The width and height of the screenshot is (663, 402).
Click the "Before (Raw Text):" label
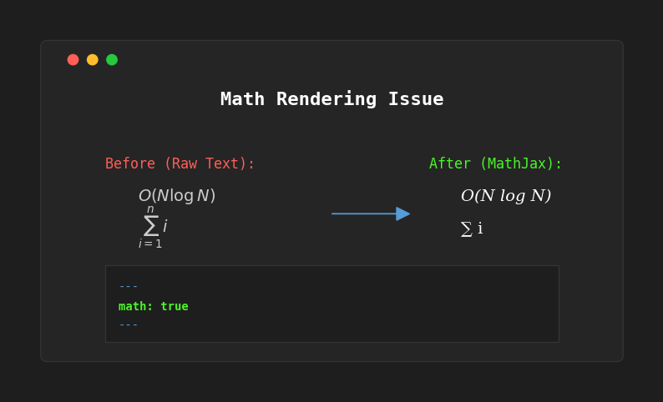(x=180, y=163)
